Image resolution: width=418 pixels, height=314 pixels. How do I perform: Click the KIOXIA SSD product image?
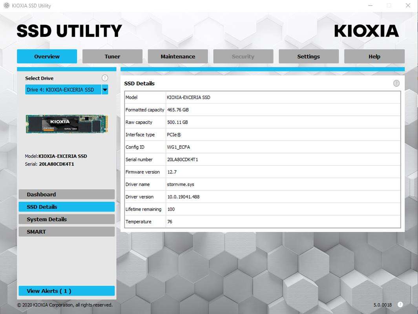[x=67, y=124]
